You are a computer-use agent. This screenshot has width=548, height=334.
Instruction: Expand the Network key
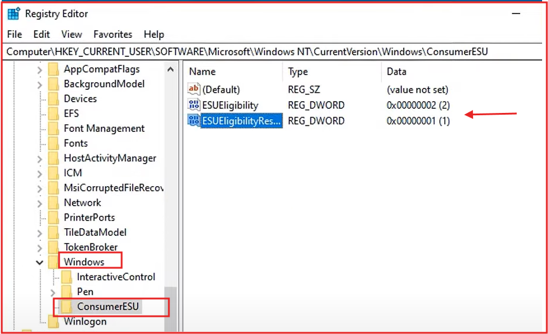click(x=40, y=203)
